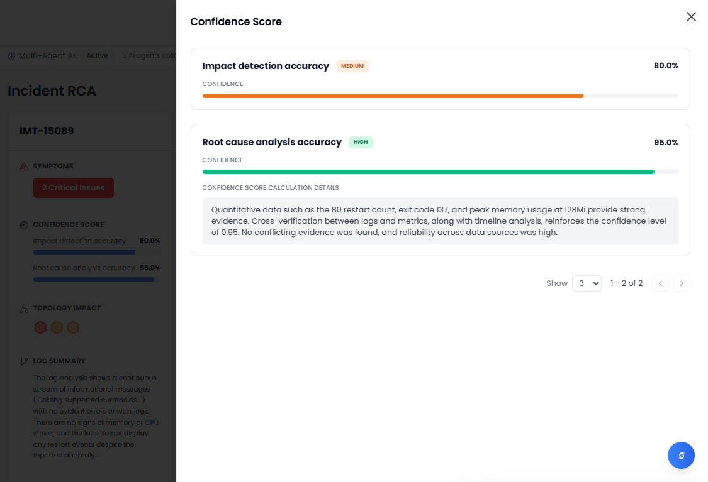Screen dimensions: 708x482
Task: Click the green root cause confidence bar
Action: [x=428, y=172]
